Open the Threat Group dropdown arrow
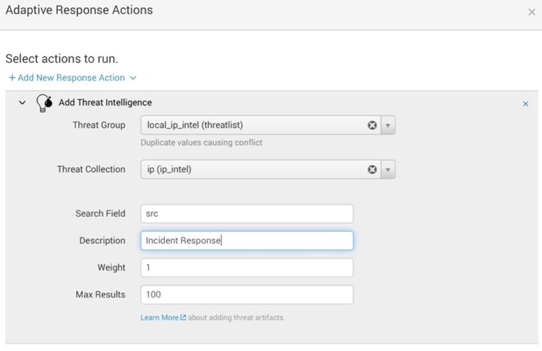This screenshot has height=351, width=542. tap(388, 125)
